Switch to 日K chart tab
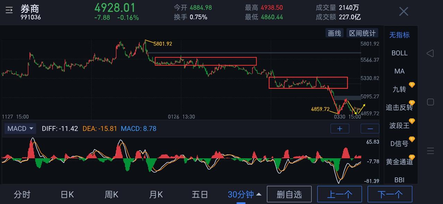The image size is (443, 204). [x=67, y=195]
